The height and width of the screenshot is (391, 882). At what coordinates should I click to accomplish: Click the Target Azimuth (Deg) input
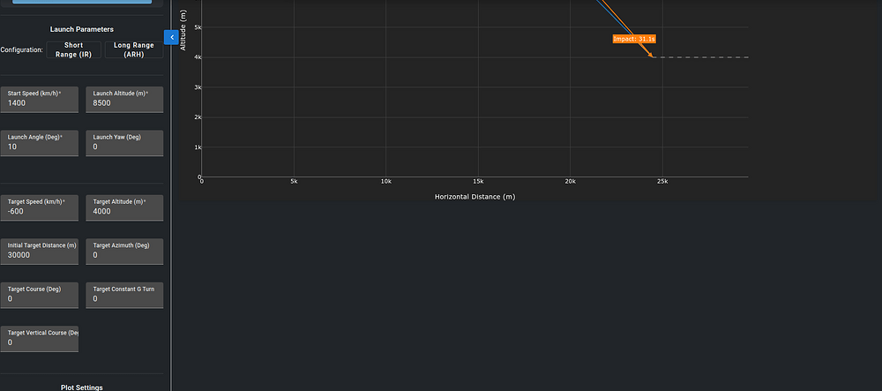pyautogui.click(x=124, y=254)
